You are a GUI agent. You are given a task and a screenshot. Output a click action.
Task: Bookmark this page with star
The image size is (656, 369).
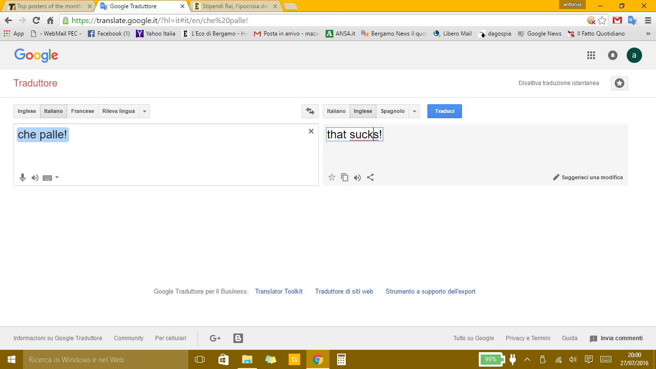click(x=602, y=21)
